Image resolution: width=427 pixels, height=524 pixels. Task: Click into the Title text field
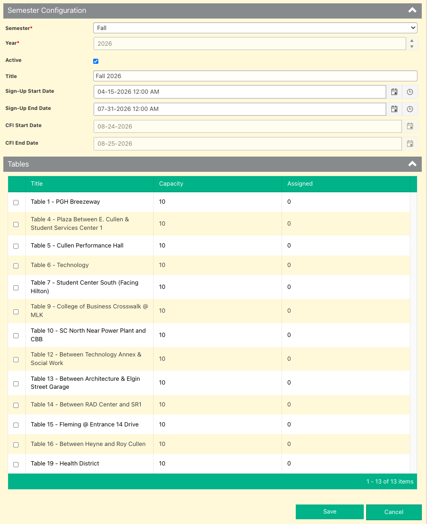coord(255,76)
